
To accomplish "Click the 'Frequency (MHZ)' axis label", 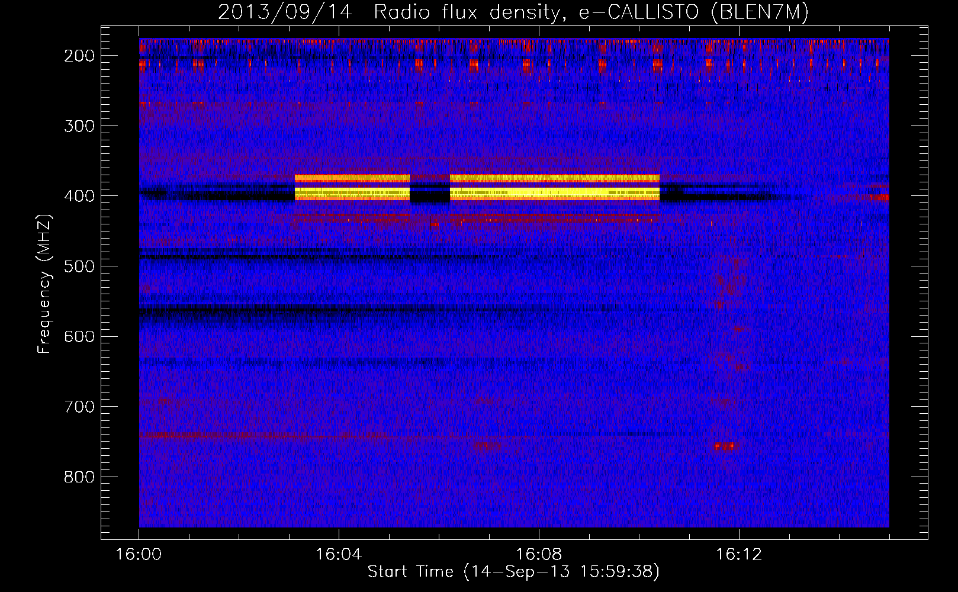I will (44, 284).
